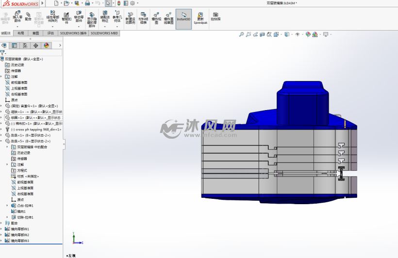
Task: Expand the 配合 mates folder in tree
Action: coord(1,223)
